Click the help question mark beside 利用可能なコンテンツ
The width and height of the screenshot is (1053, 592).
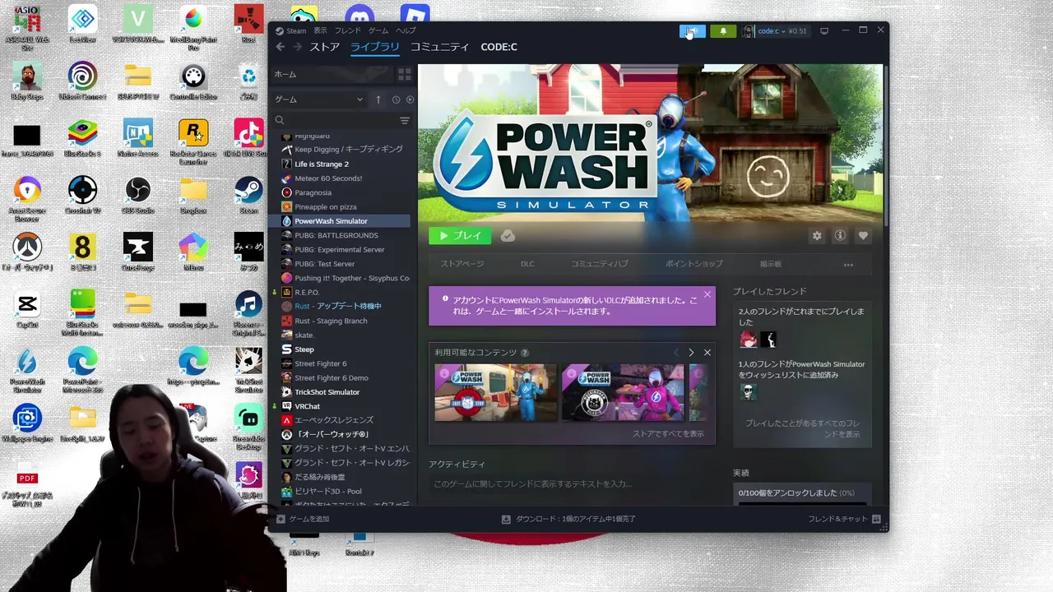pyautogui.click(x=525, y=353)
